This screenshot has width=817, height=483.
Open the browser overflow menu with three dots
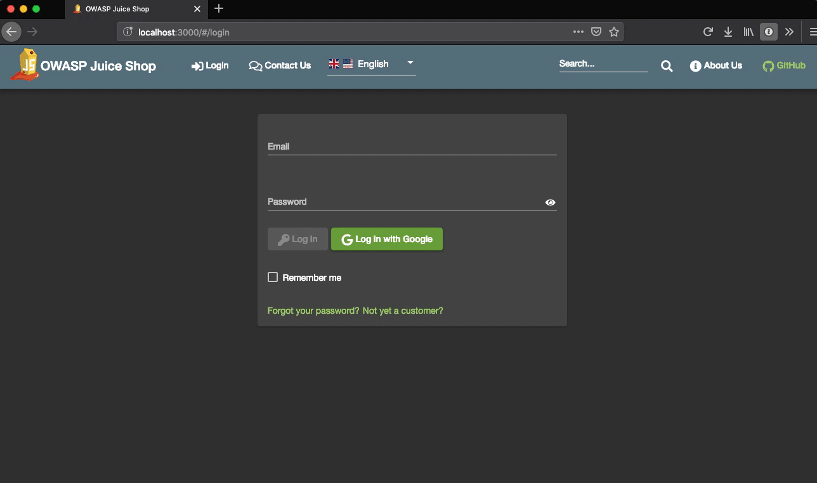click(578, 31)
